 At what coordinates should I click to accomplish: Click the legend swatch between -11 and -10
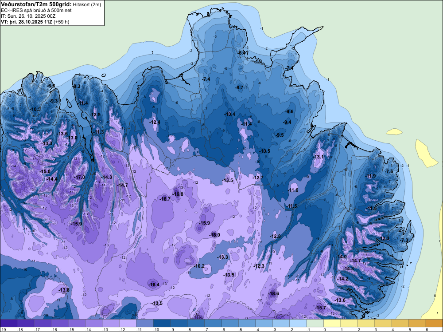145,323
